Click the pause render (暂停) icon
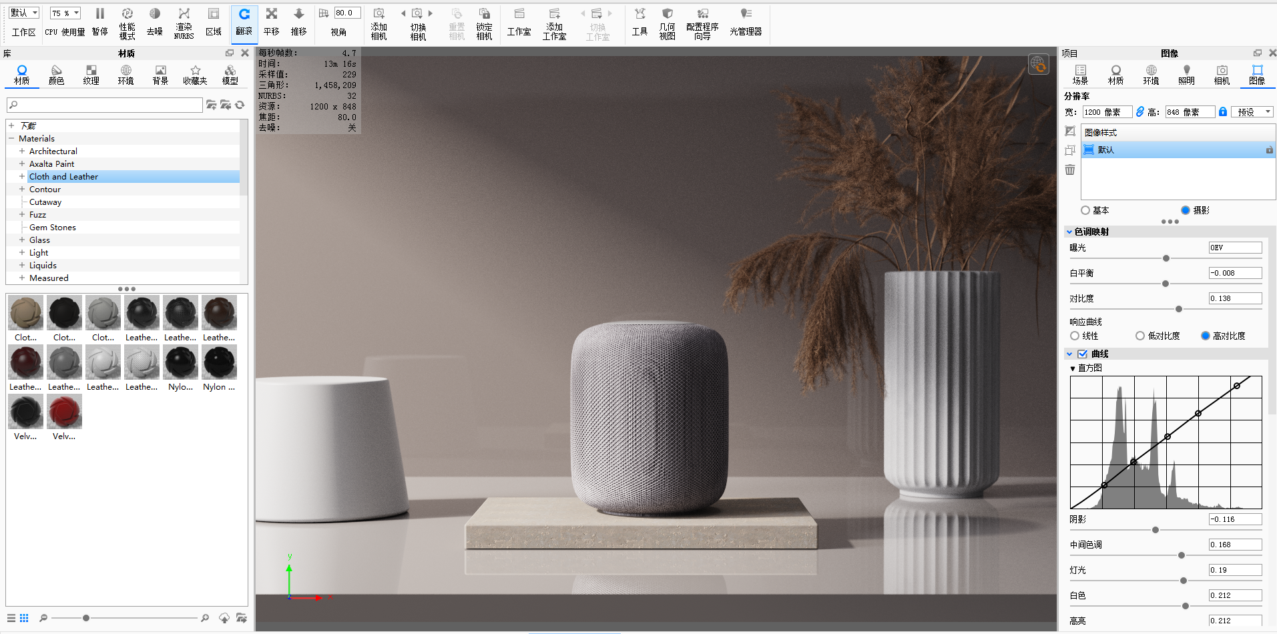 click(99, 21)
